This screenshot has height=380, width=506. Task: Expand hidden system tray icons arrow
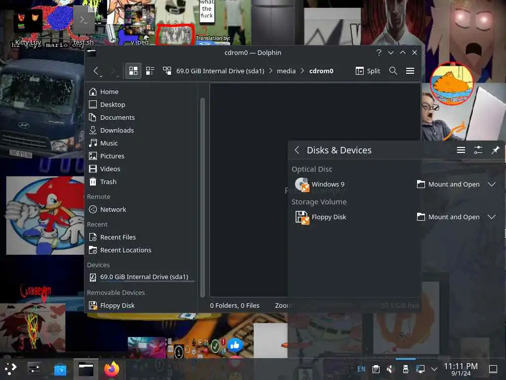click(x=434, y=369)
